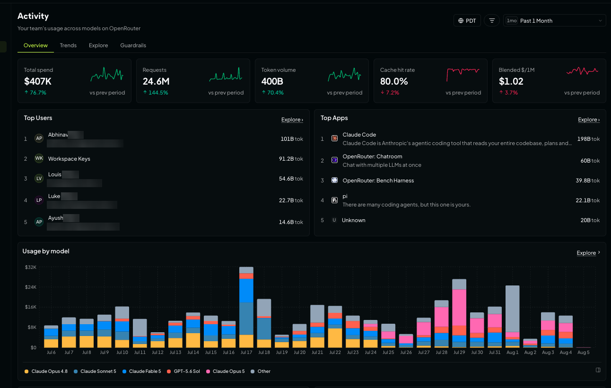Click the Claude Code app icon
This screenshot has width=611, height=388.
click(x=334, y=138)
